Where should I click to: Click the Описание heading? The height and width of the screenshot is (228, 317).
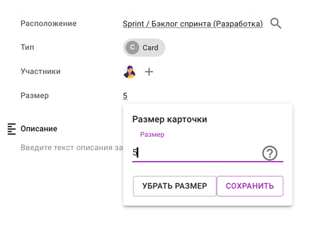[x=39, y=129]
